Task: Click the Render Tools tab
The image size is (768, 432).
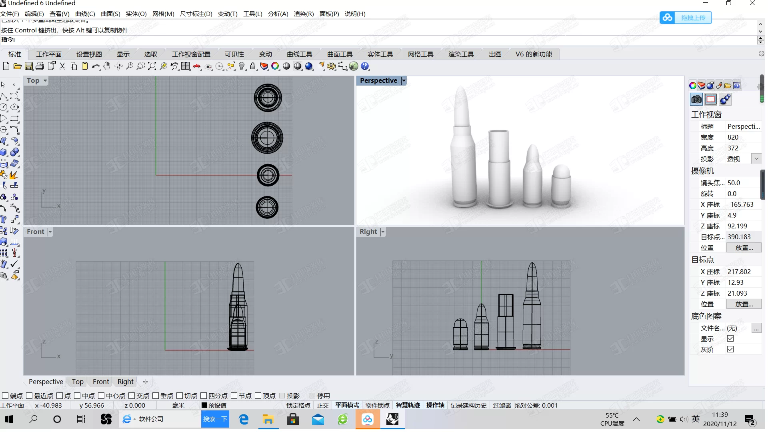Action: coord(460,54)
